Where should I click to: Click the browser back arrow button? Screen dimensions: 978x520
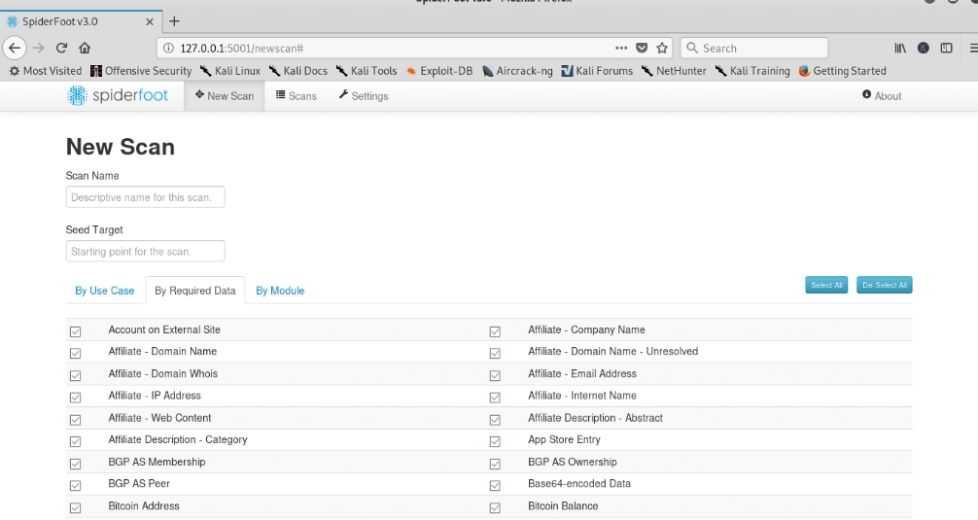tap(15, 48)
